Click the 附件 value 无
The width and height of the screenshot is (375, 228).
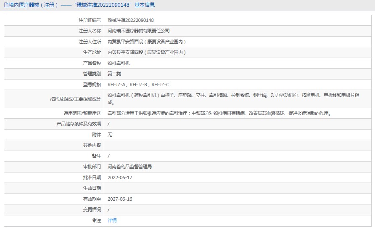point(110,135)
